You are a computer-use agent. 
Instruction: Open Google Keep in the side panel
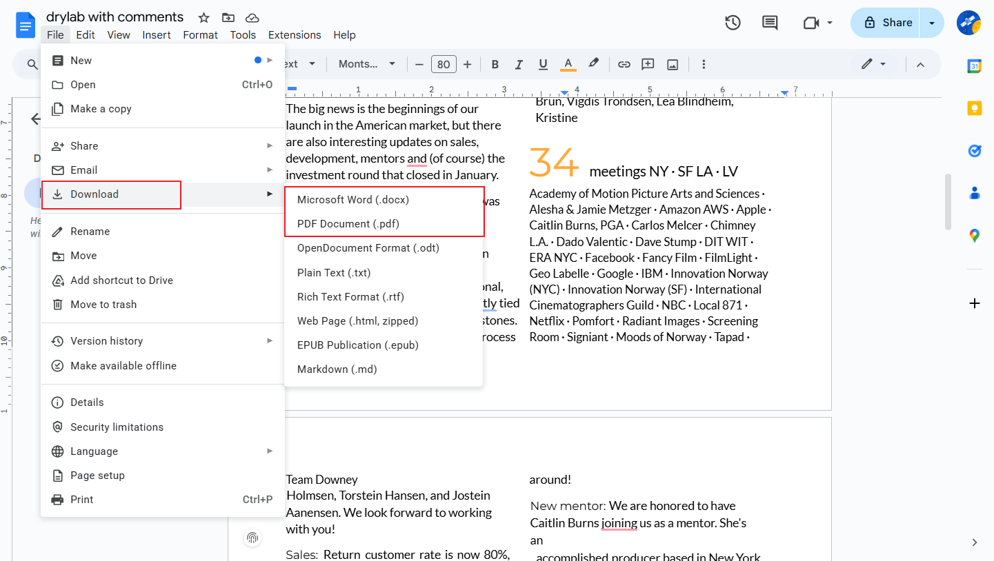pos(974,108)
